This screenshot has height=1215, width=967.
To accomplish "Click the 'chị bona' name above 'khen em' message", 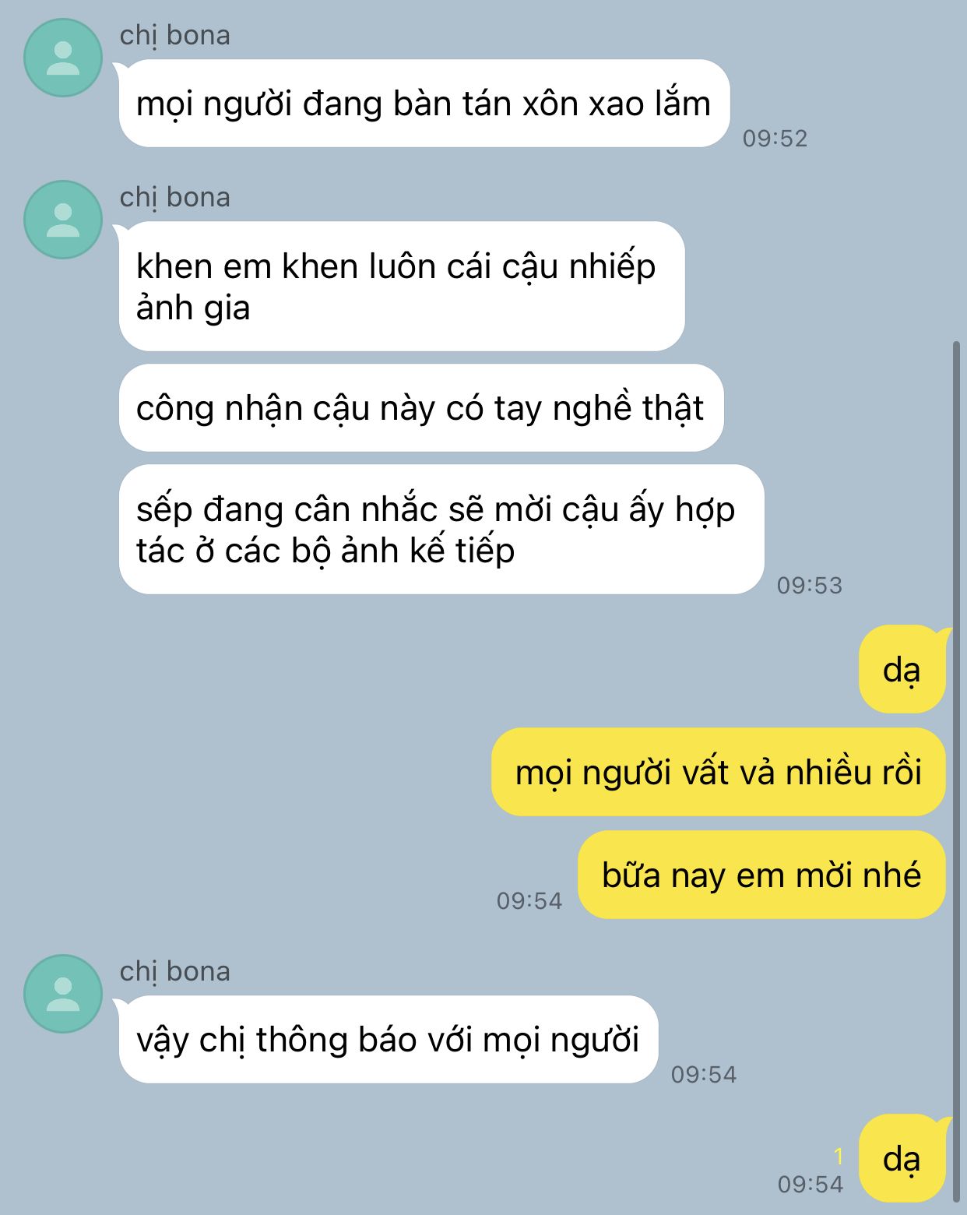I will (x=175, y=198).
